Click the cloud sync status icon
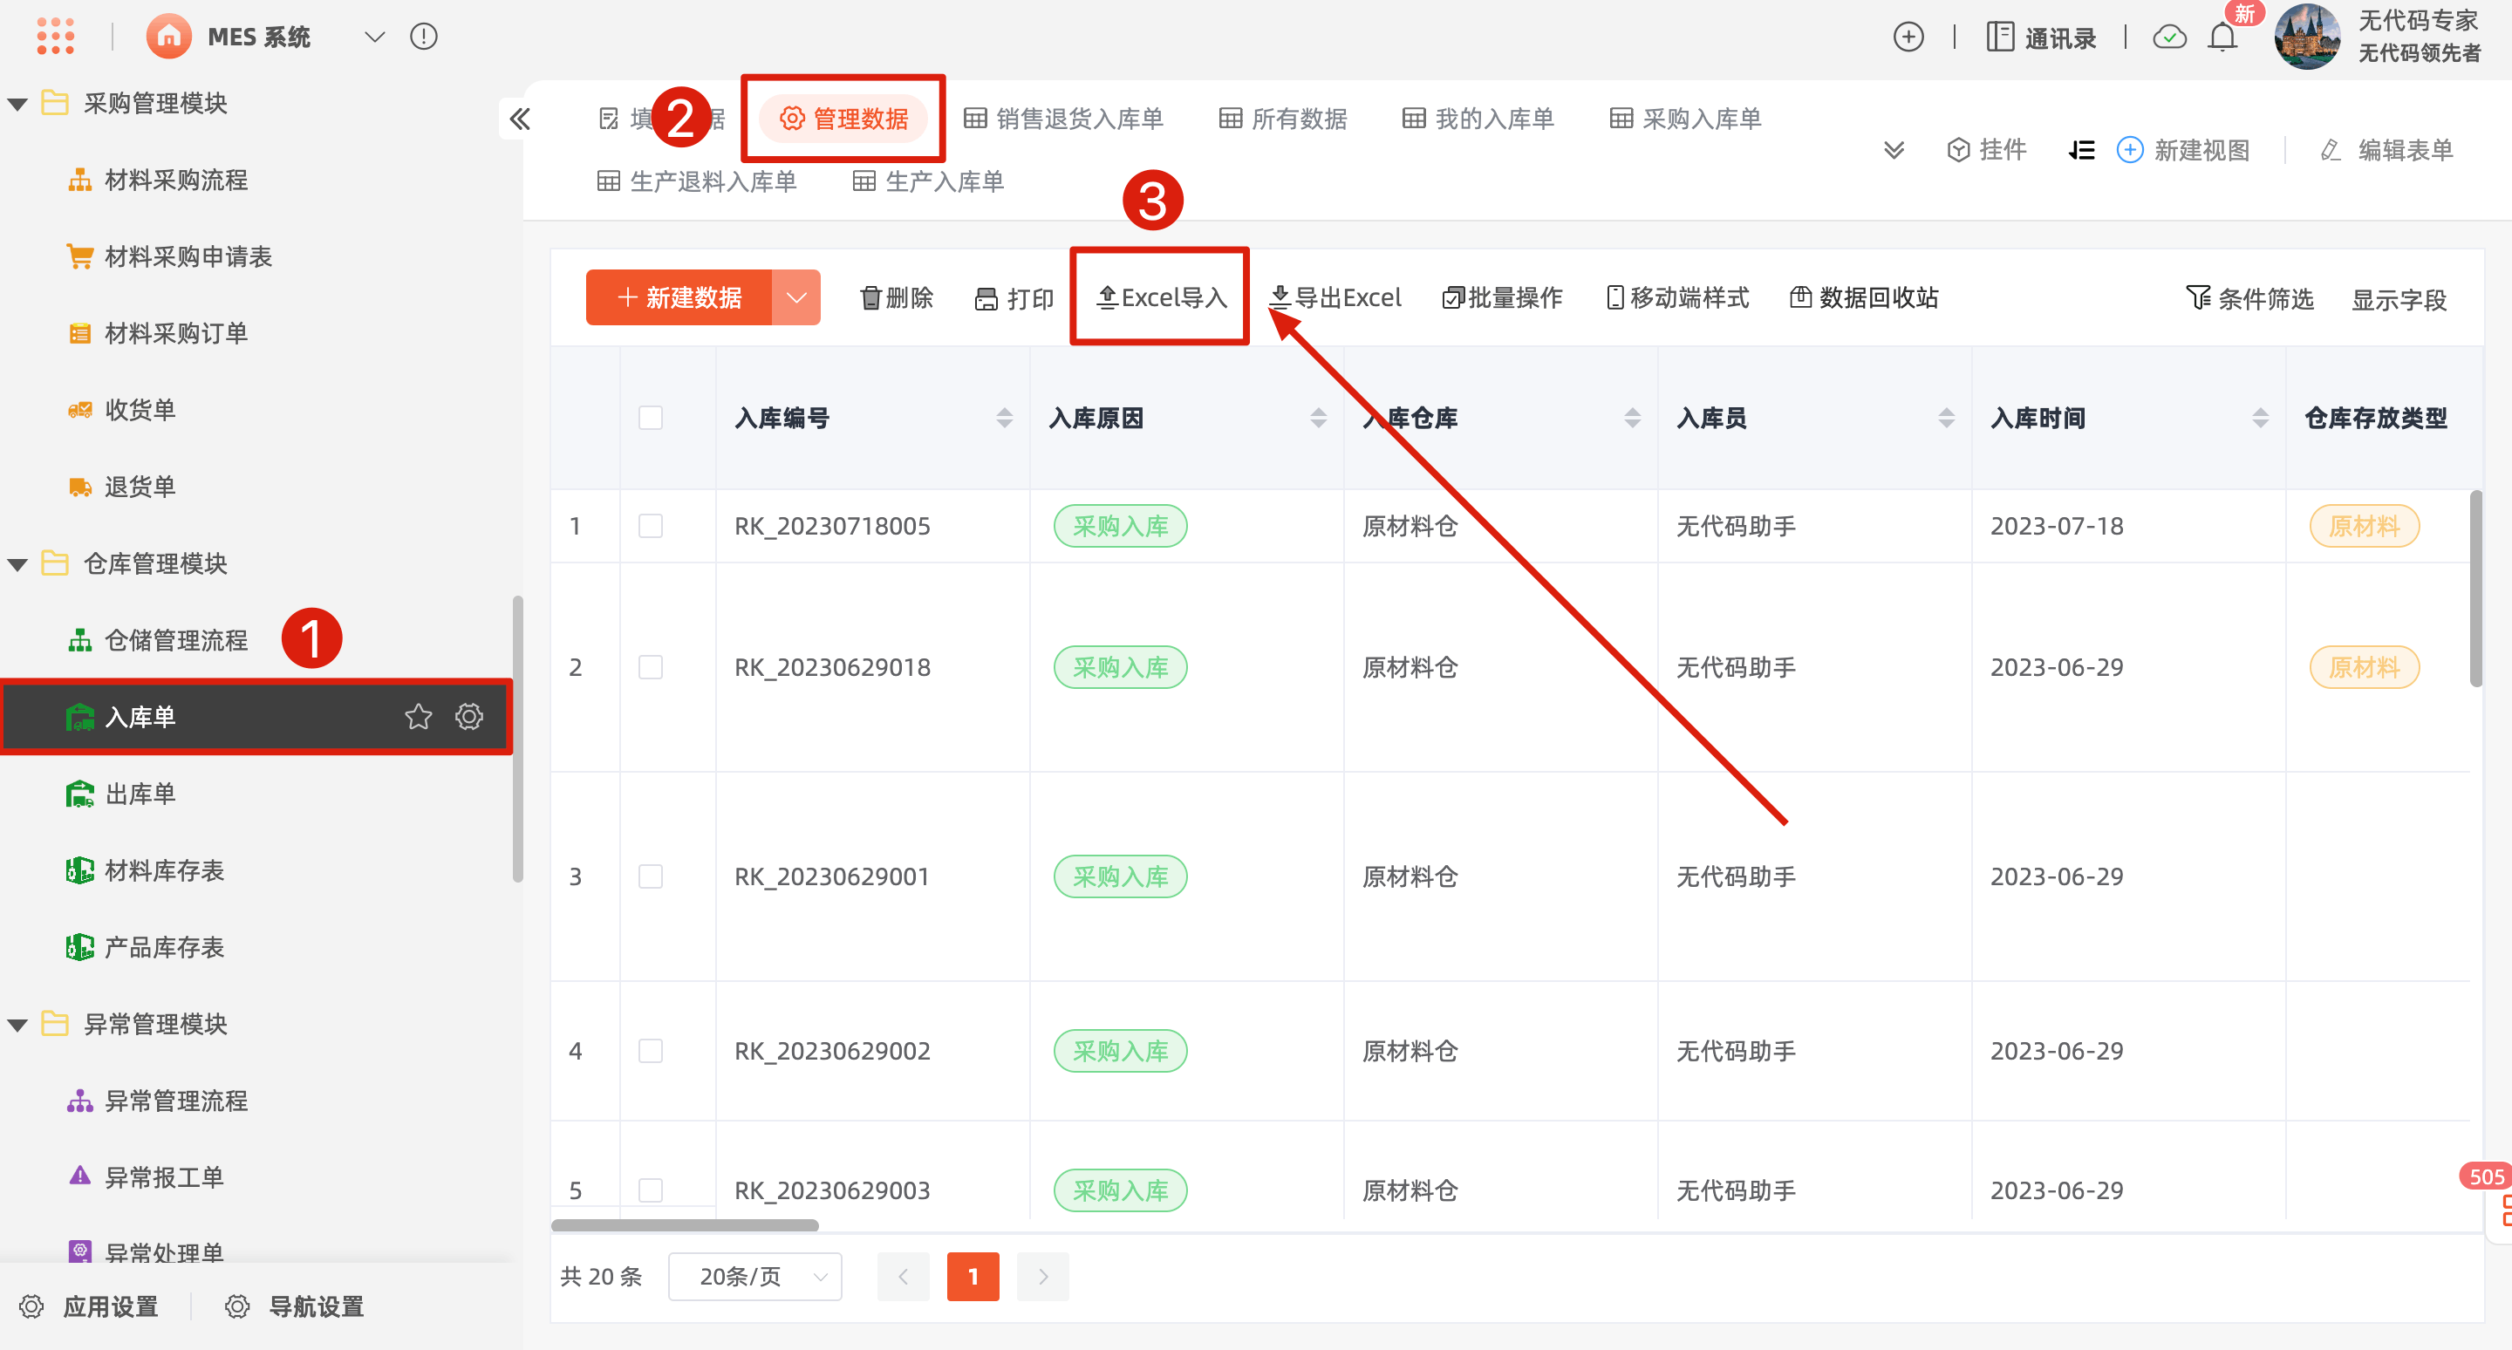Viewport: 2512px width, 1350px height. click(x=2168, y=38)
